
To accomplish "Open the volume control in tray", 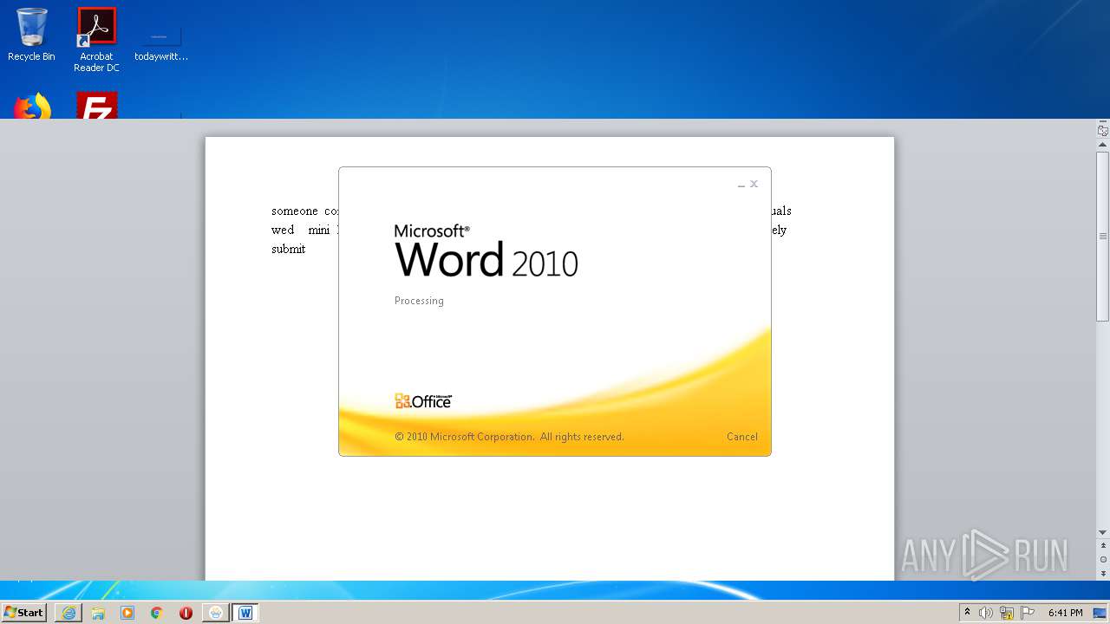I will pyautogui.click(x=986, y=613).
